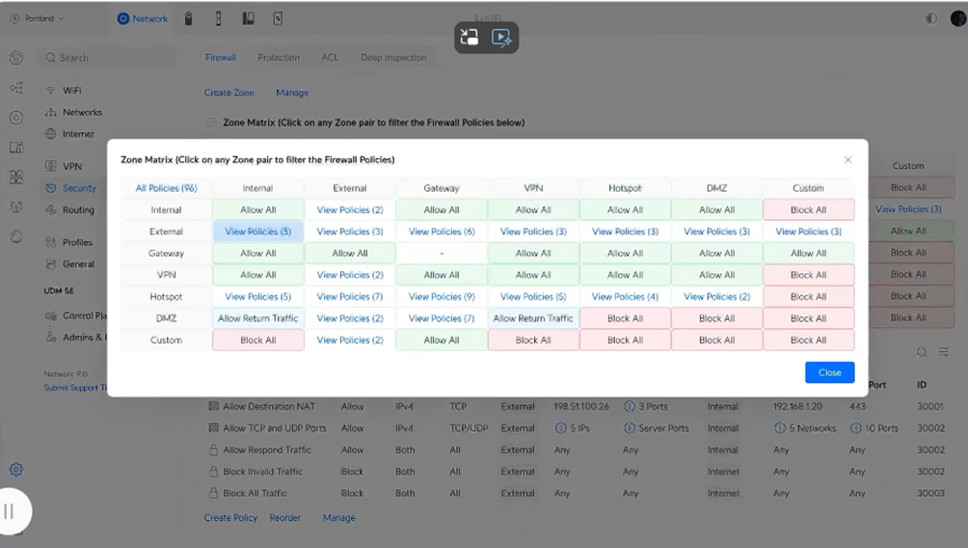Open the filter icon above policy table
Image resolution: width=968 pixels, height=548 pixels.
(944, 352)
